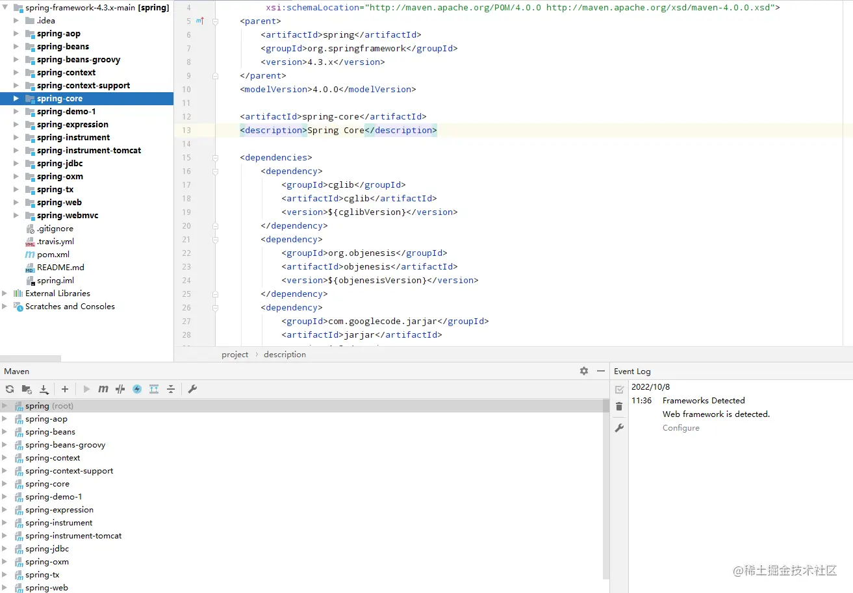Click Project panel horizontal scrollbar
The image size is (853, 593).
[31, 359]
